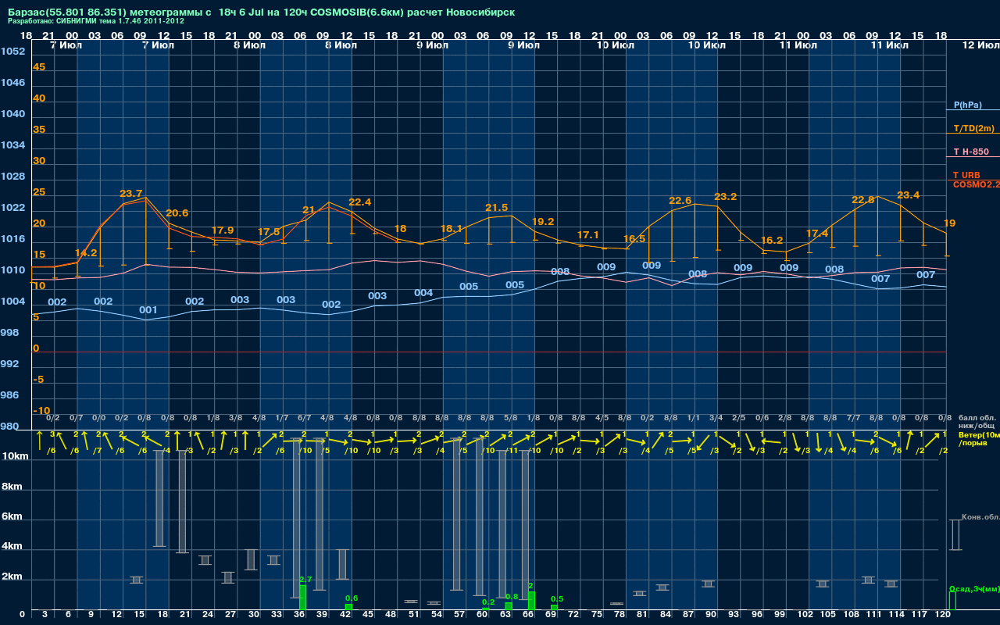Viewport: 1000px width, 625px height.
Task: Click the green precipitation bar at hour 42
Action: [348, 607]
